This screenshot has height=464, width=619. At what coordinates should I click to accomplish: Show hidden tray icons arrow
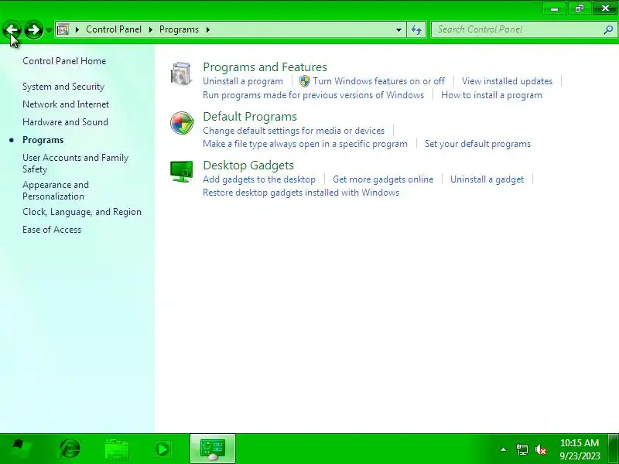point(504,449)
